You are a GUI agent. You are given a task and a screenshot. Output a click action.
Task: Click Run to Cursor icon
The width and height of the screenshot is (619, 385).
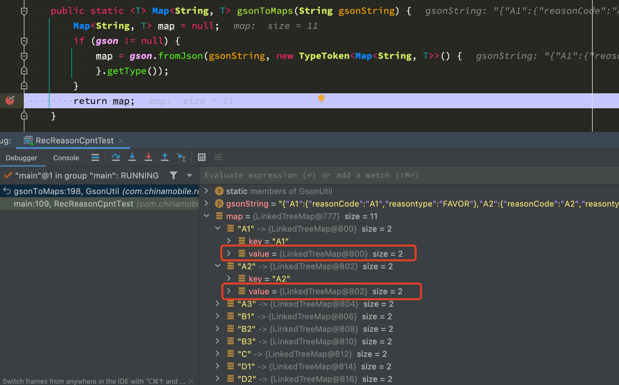point(181,157)
